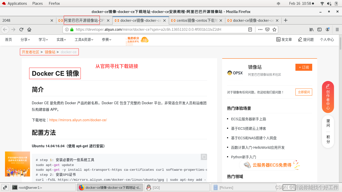Show sidebars icon in toolbar
The height and width of the screenshot is (192, 342).
[319, 29]
